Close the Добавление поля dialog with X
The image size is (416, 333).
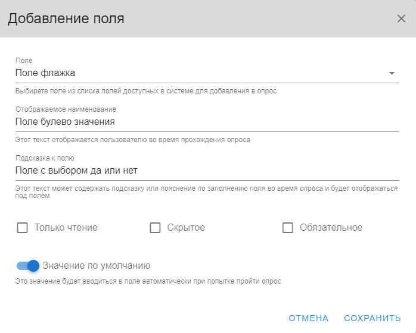point(401,18)
